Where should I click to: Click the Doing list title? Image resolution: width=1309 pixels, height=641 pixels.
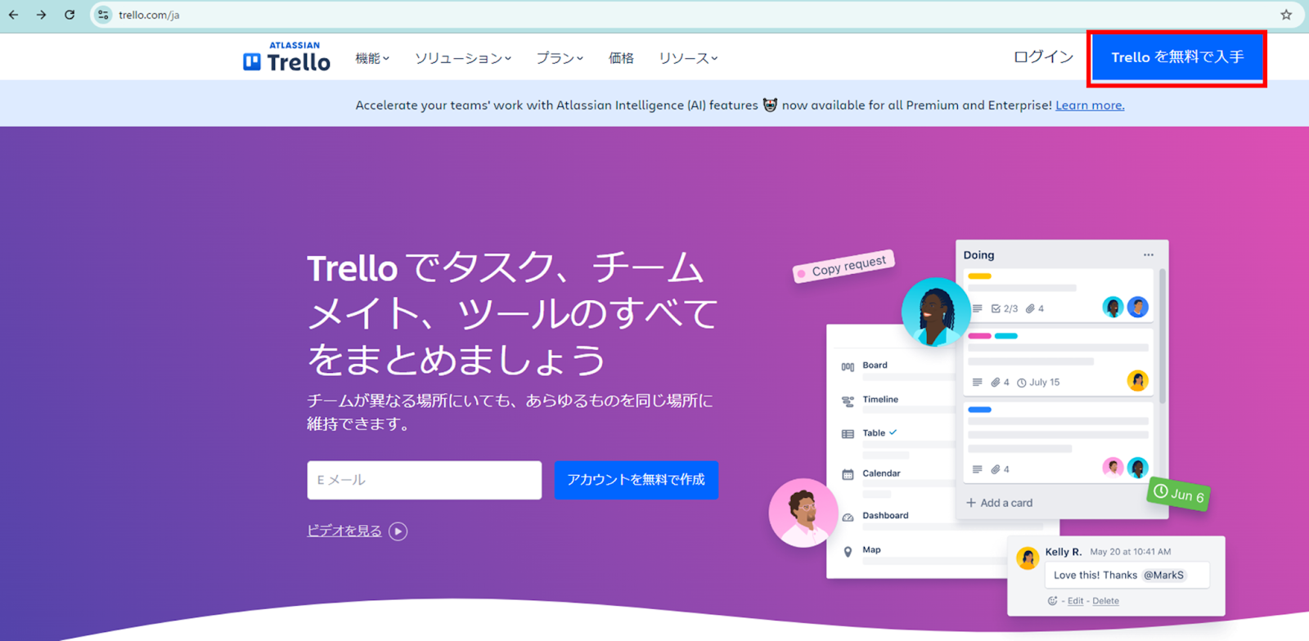pos(978,255)
